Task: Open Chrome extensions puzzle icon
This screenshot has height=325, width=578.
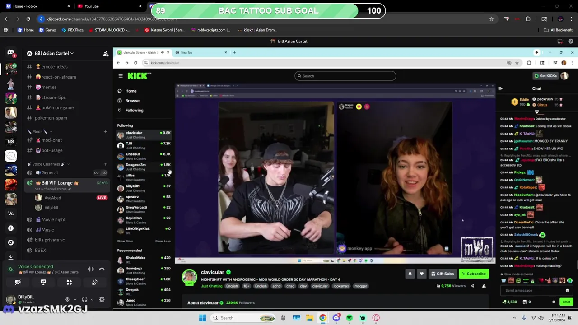Action: point(528,19)
